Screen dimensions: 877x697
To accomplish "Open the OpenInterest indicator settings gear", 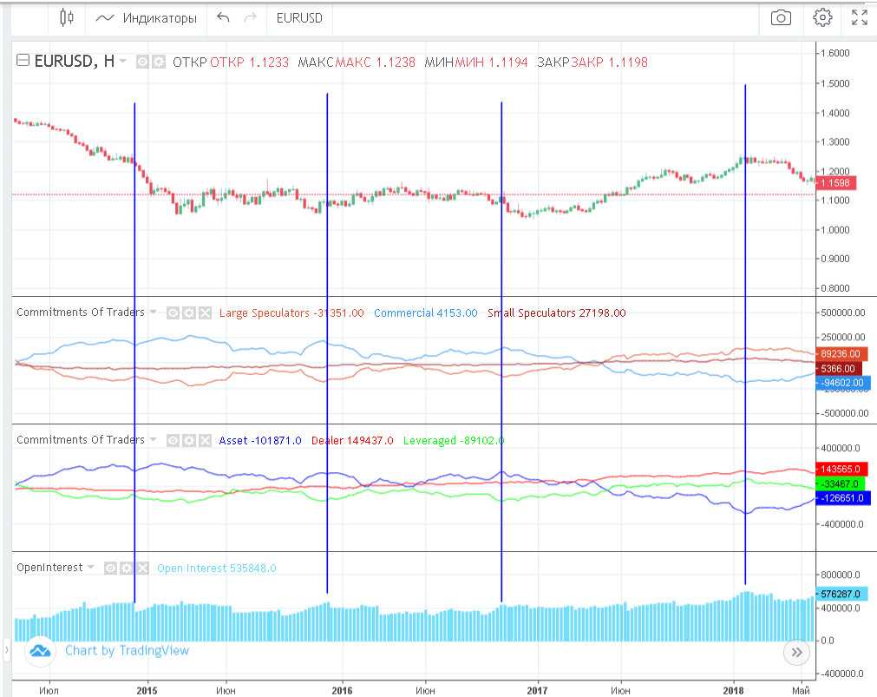I will 127,568.
